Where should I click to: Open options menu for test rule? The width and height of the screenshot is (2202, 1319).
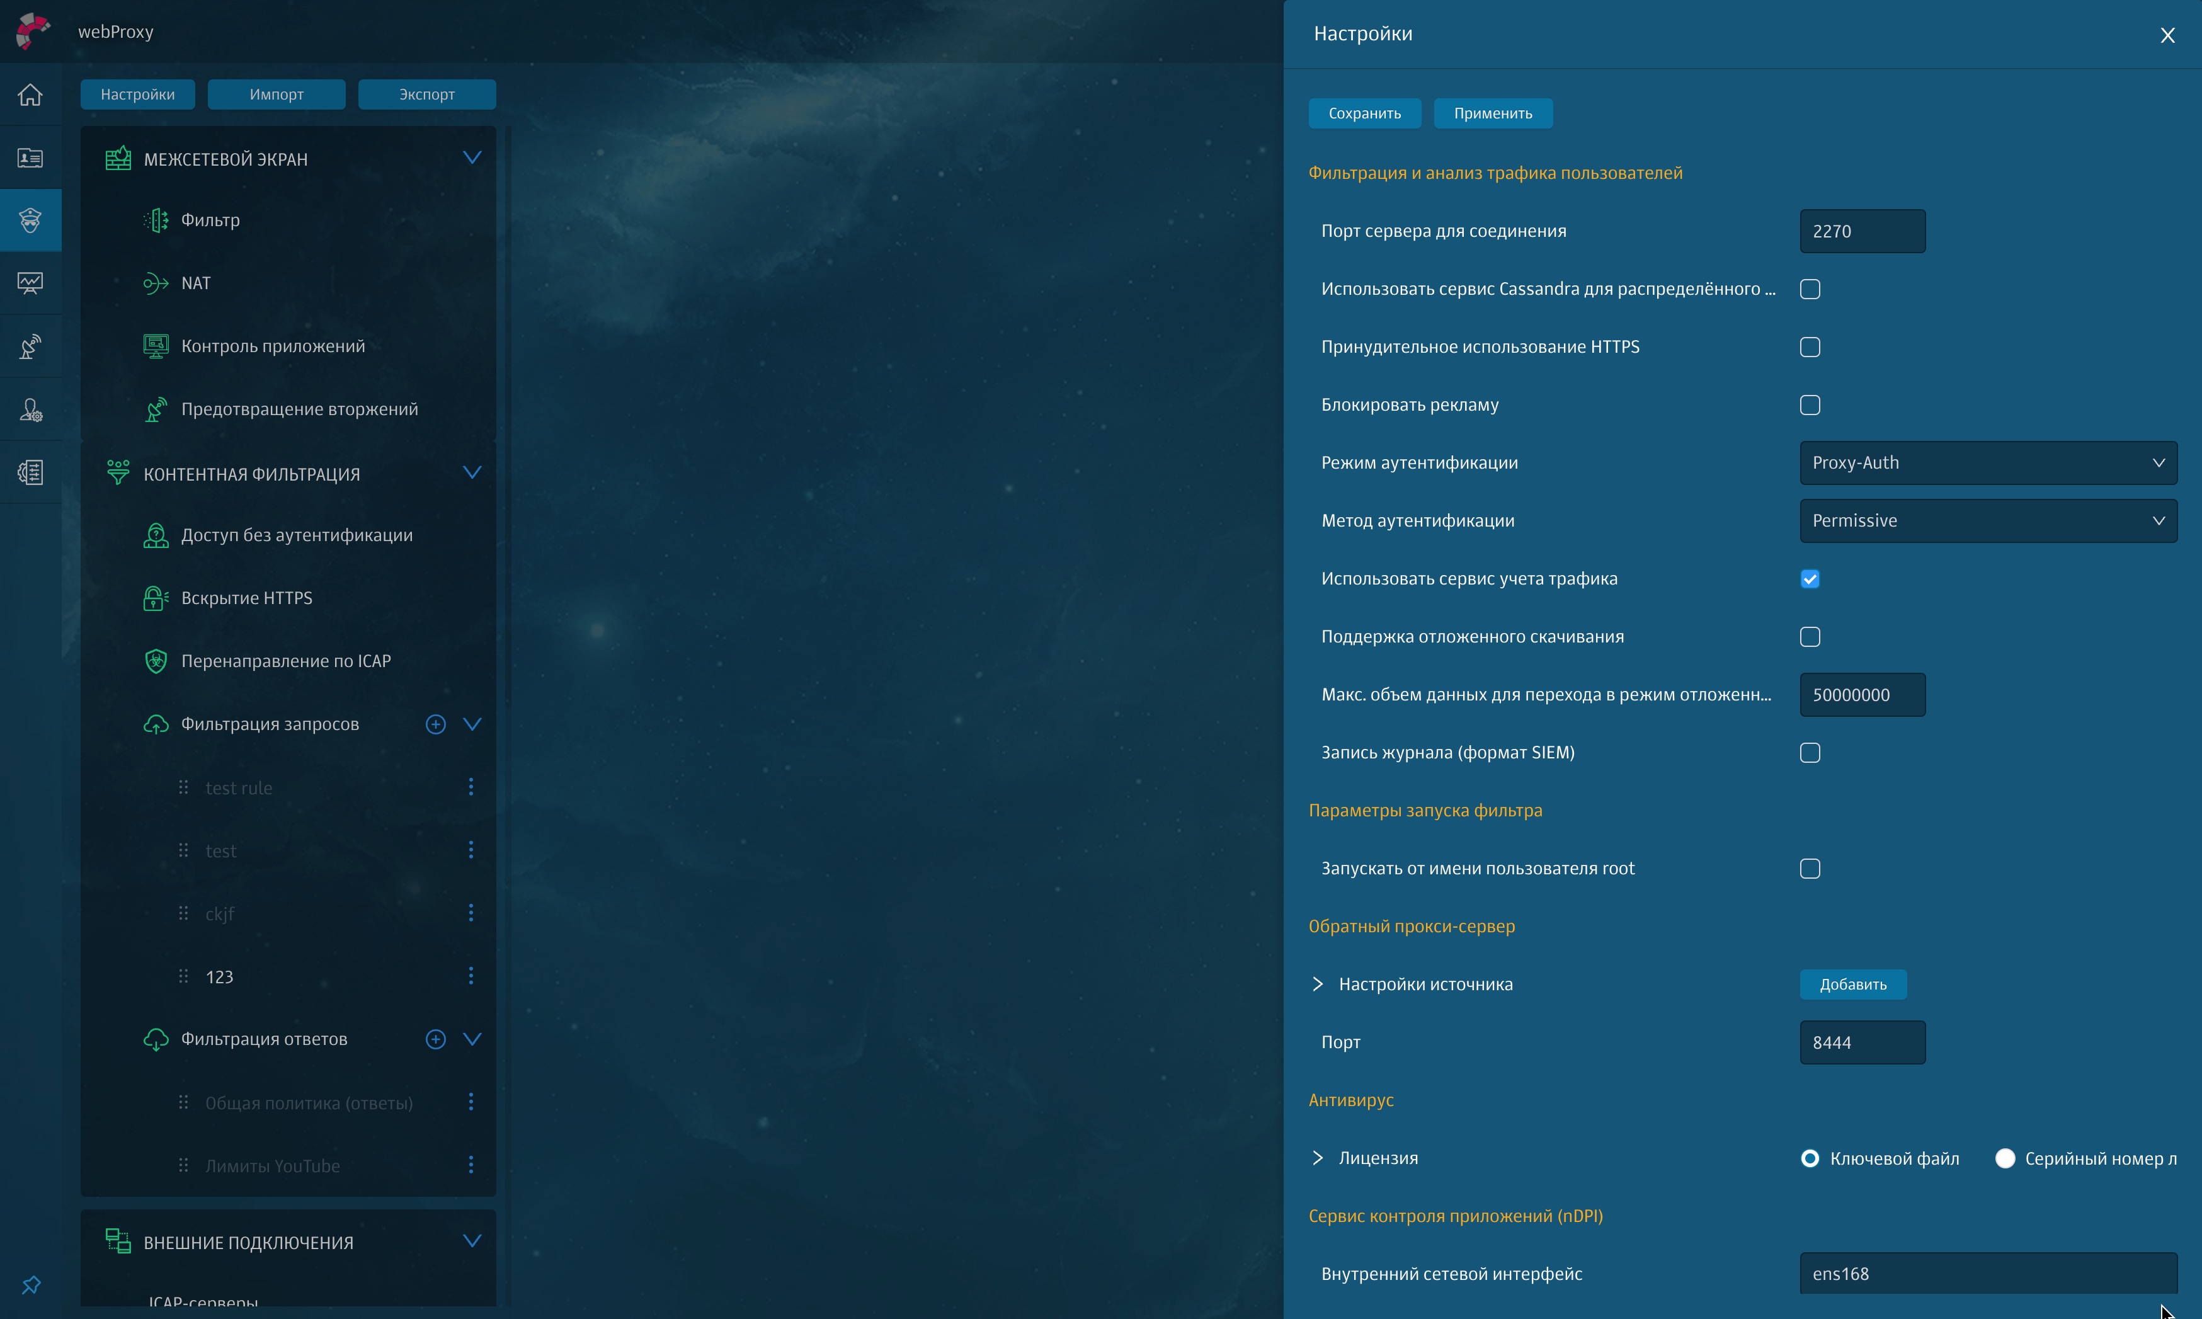coord(471,787)
